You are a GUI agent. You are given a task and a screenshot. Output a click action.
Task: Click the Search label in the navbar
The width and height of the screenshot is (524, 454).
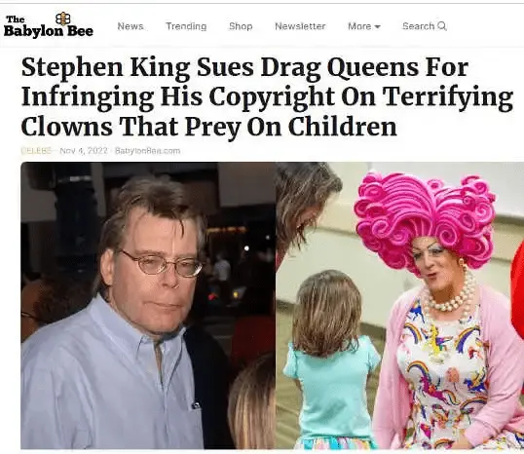(419, 26)
